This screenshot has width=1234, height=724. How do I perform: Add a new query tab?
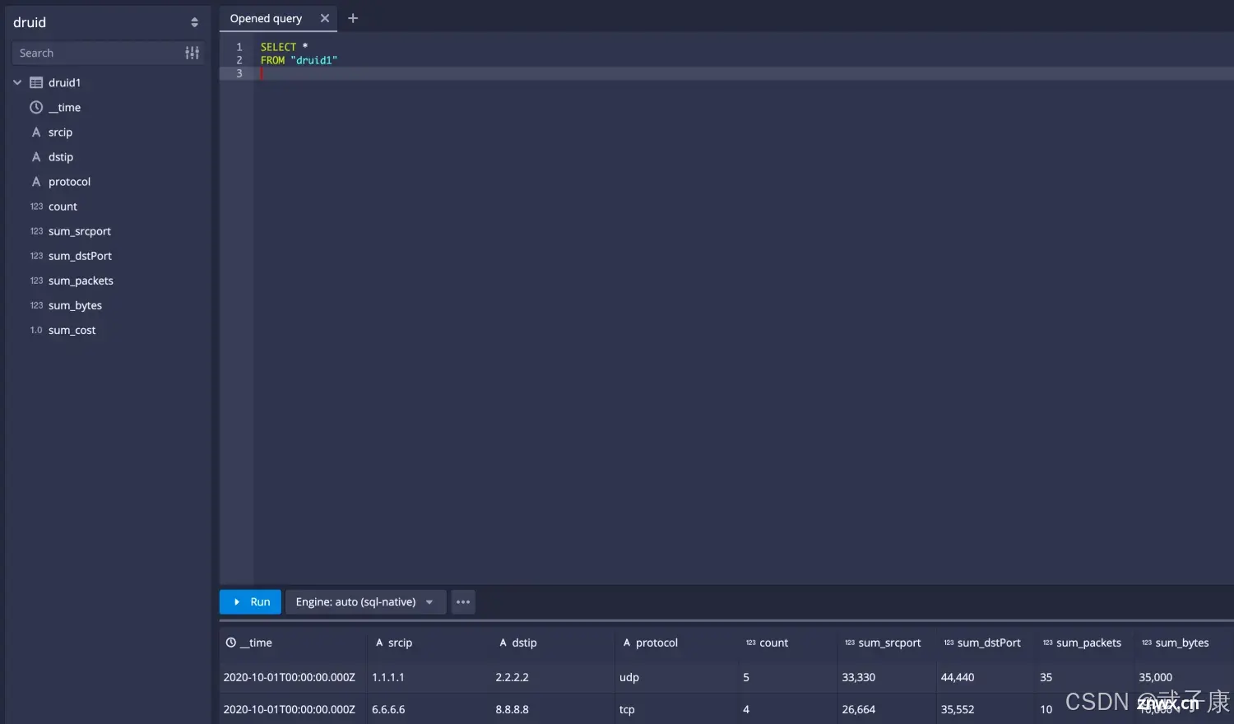tap(353, 18)
